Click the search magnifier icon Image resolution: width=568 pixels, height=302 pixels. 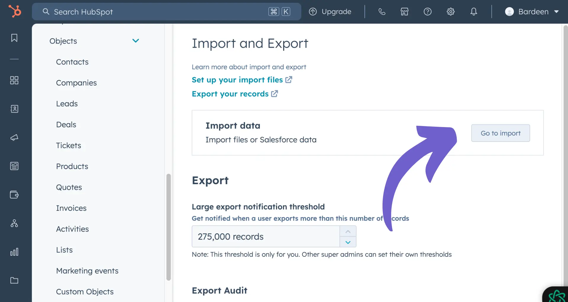[x=46, y=12]
